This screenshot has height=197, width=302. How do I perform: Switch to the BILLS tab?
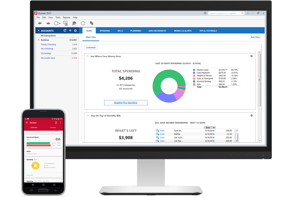pos(120,31)
